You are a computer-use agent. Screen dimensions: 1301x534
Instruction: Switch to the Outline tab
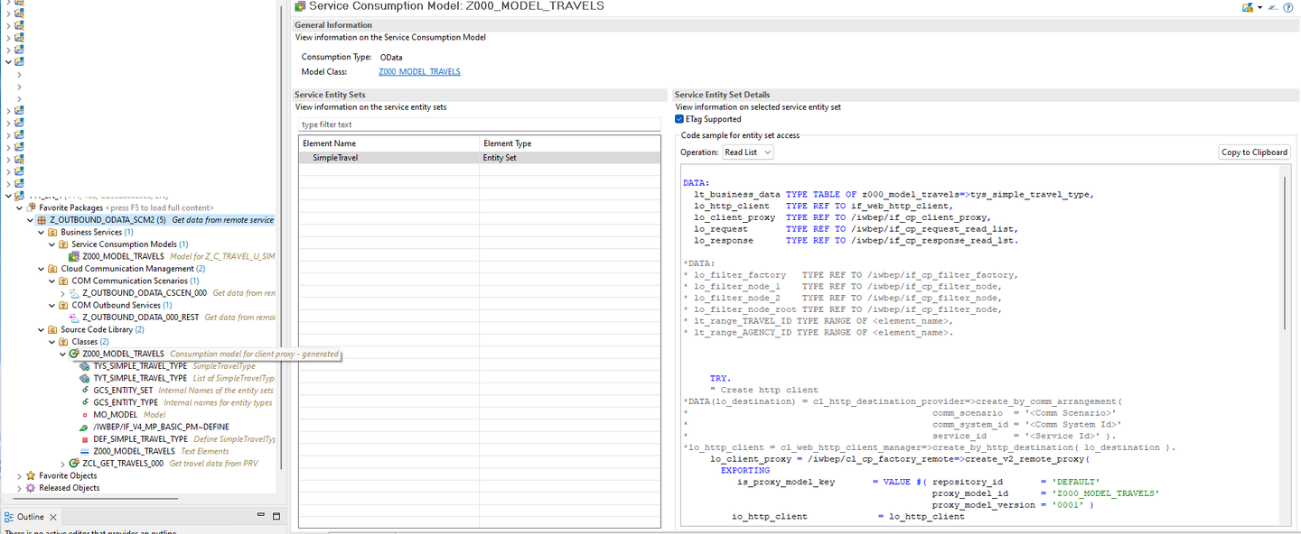click(30, 517)
